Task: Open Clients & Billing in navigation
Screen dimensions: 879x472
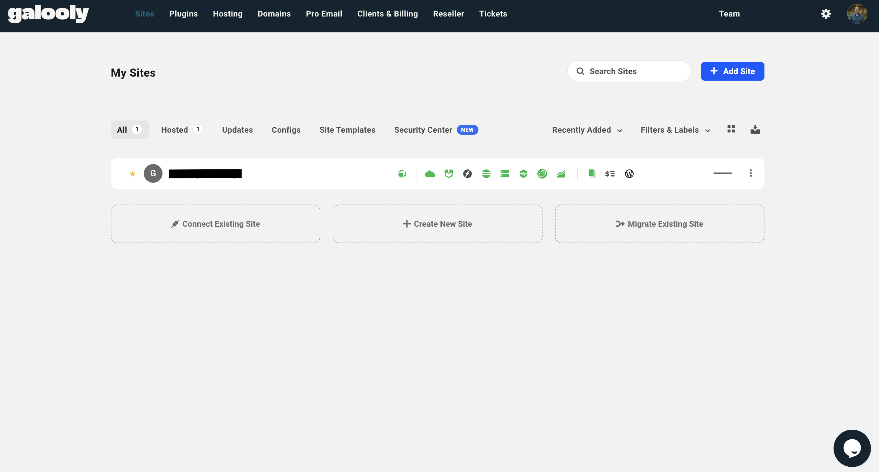Action: [387, 14]
